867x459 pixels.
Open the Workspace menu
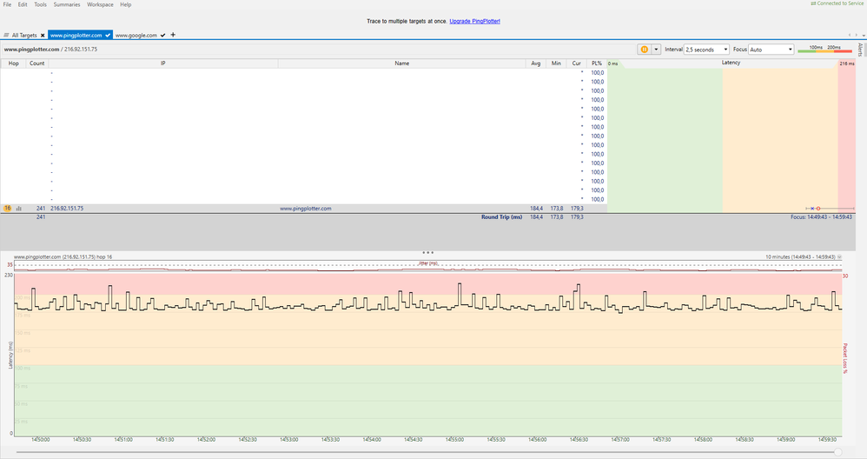pos(100,4)
